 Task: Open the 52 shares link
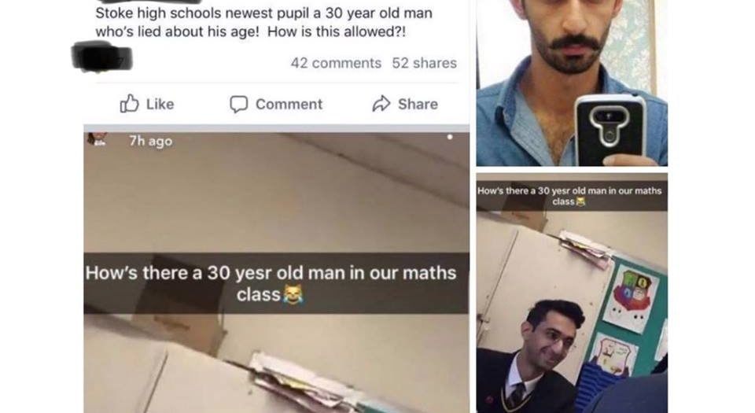coord(424,63)
